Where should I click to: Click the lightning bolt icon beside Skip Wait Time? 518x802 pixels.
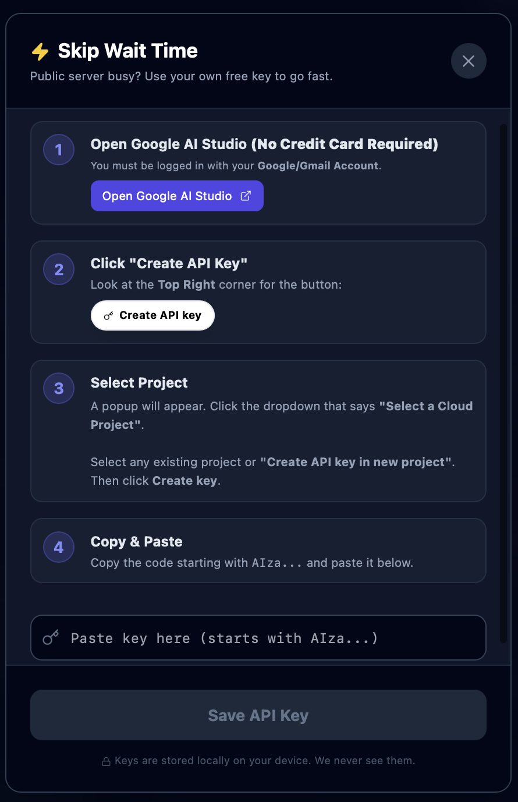(x=40, y=51)
